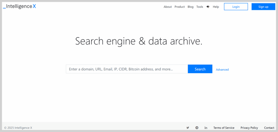278x132 pixels.
Task: Open the Contact link in footer
Action: 269,128
